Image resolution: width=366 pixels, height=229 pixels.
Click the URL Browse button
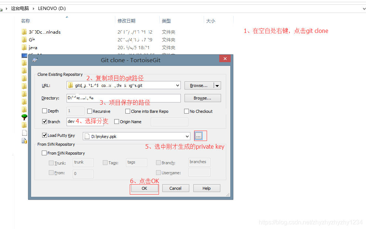tap(199, 85)
